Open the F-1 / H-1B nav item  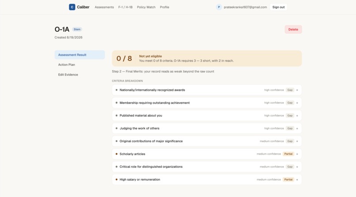[x=125, y=7]
